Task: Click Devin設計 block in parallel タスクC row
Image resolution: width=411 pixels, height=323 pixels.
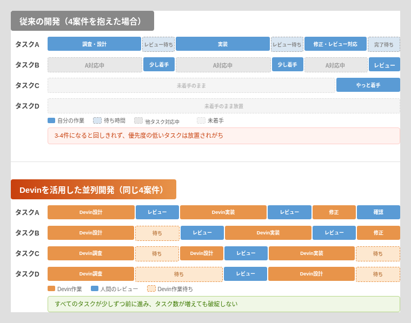Action: [x=202, y=253]
